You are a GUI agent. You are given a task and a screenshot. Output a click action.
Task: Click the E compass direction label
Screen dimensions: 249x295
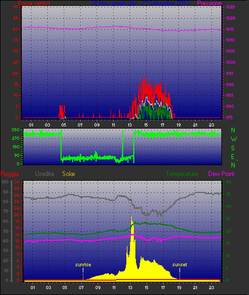pyautogui.click(x=233, y=156)
